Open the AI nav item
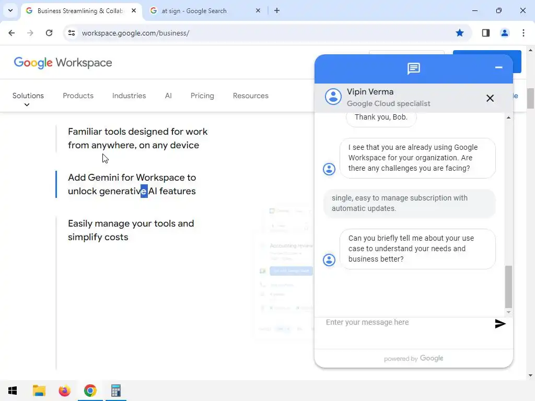This screenshot has width=535, height=401. coord(168,96)
